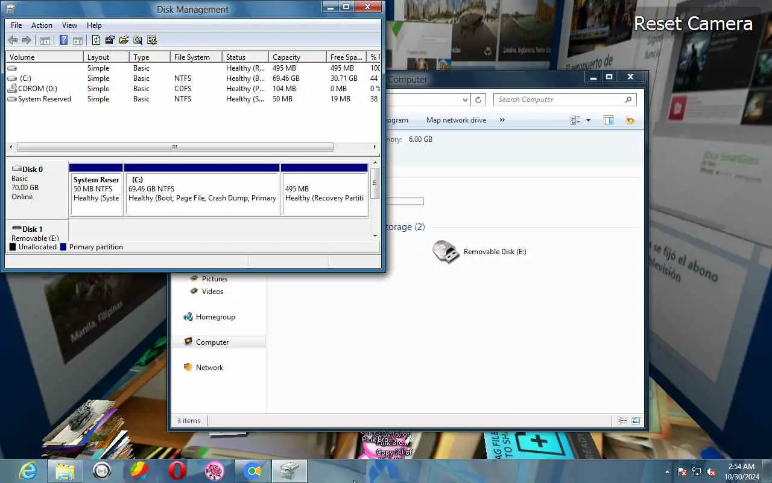Image resolution: width=772 pixels, height=483 pixels.
Task: Click the last settings-list icon in toolbar
Action: click(x=152, y=40)
